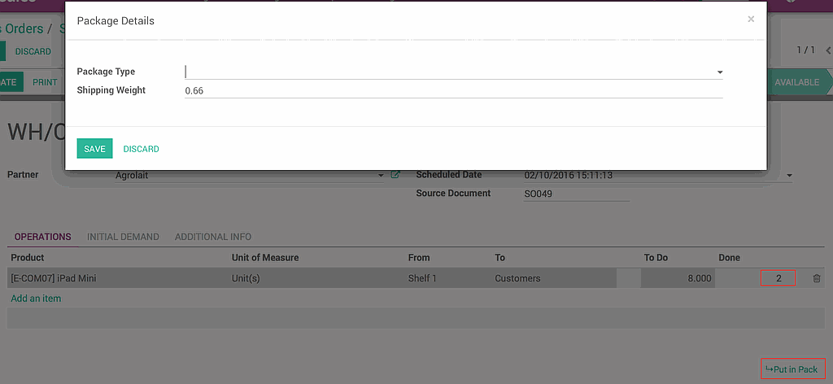Expand the Partner dropdown arrow
The image size is (833, 384).
coord(381,176)
